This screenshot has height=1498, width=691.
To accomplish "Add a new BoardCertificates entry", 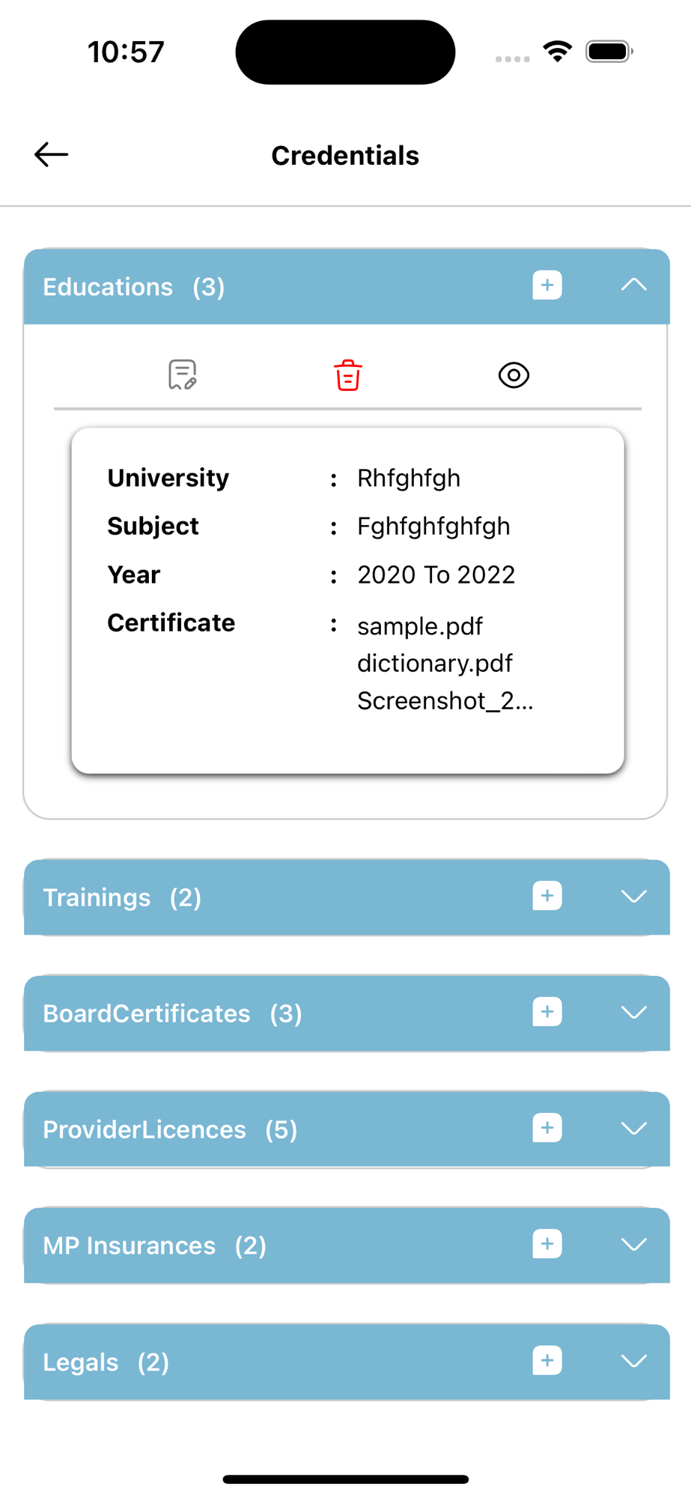I will pos(547,1012).
